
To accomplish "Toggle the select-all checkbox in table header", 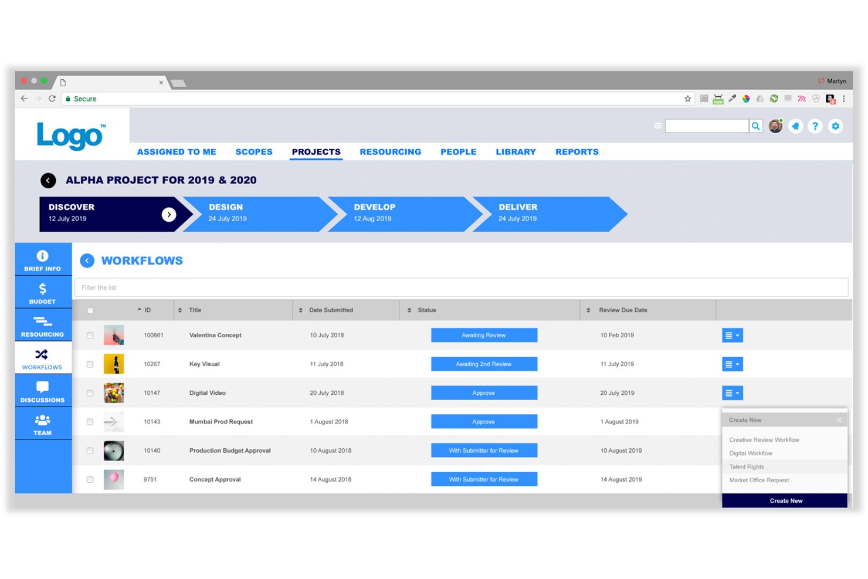I will (x=90, y=310).
